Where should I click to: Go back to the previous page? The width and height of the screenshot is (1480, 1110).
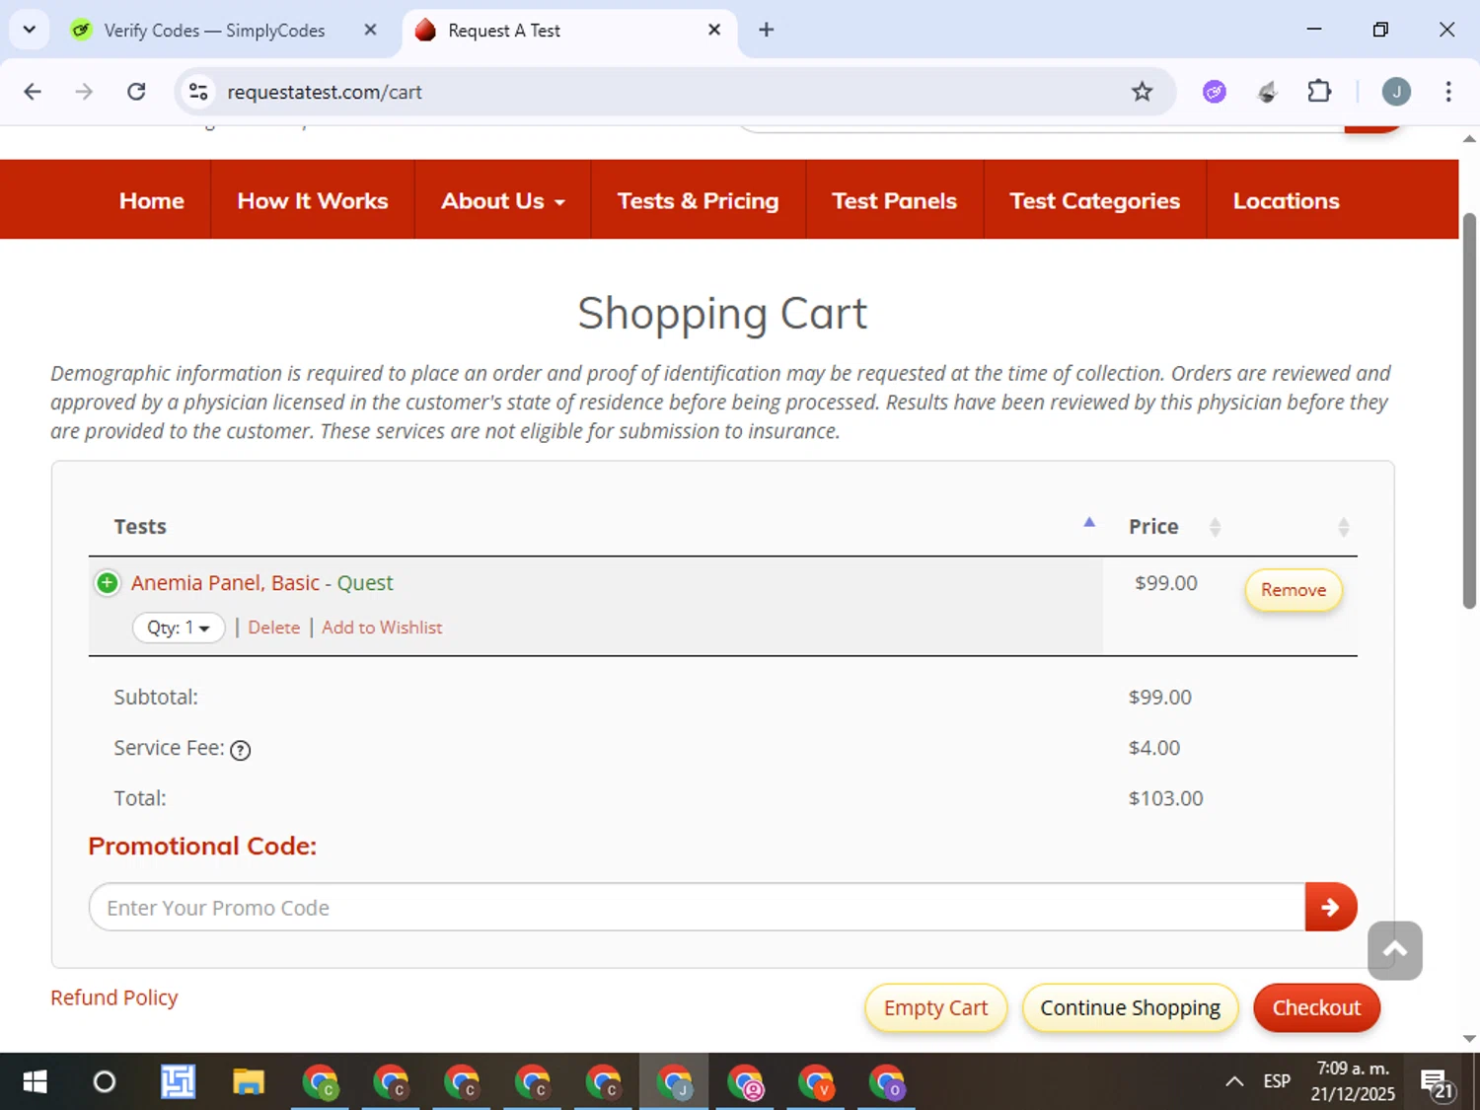coord(33,92)
